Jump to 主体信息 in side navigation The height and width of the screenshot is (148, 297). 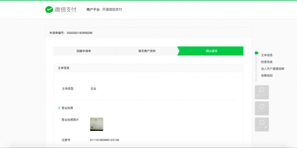point(267,55)
